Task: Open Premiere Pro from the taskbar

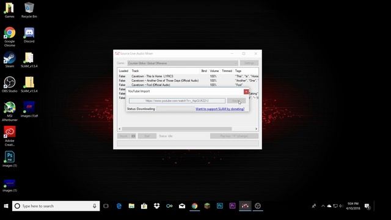Action: click(232, 206)
